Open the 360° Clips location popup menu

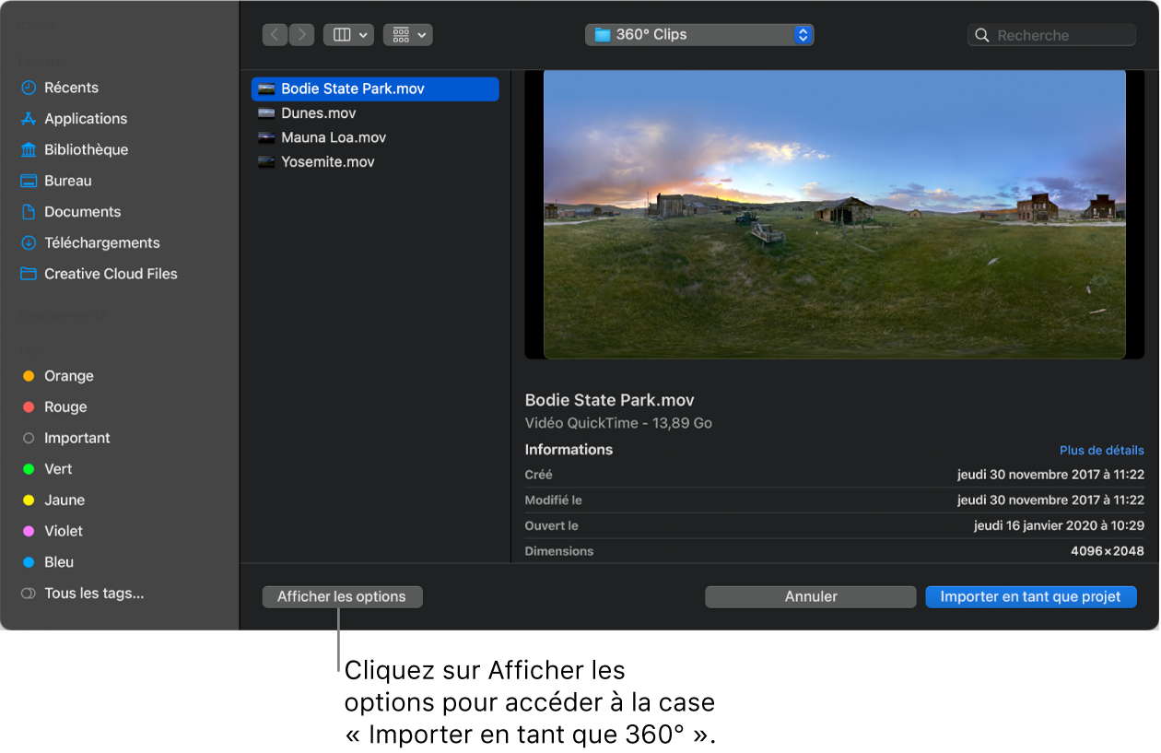click(x=698, y=34)
